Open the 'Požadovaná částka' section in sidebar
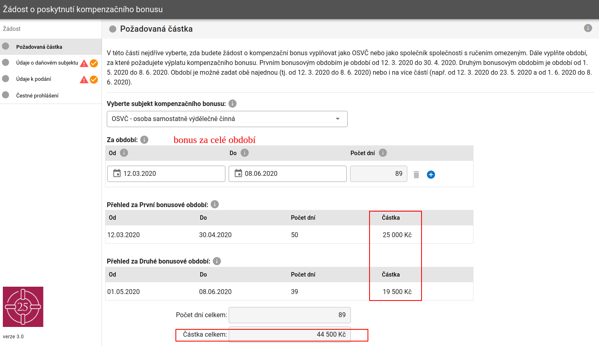 click(x=39, y=47)
